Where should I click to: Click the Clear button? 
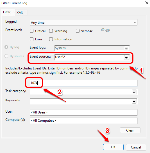click(130, 130)
